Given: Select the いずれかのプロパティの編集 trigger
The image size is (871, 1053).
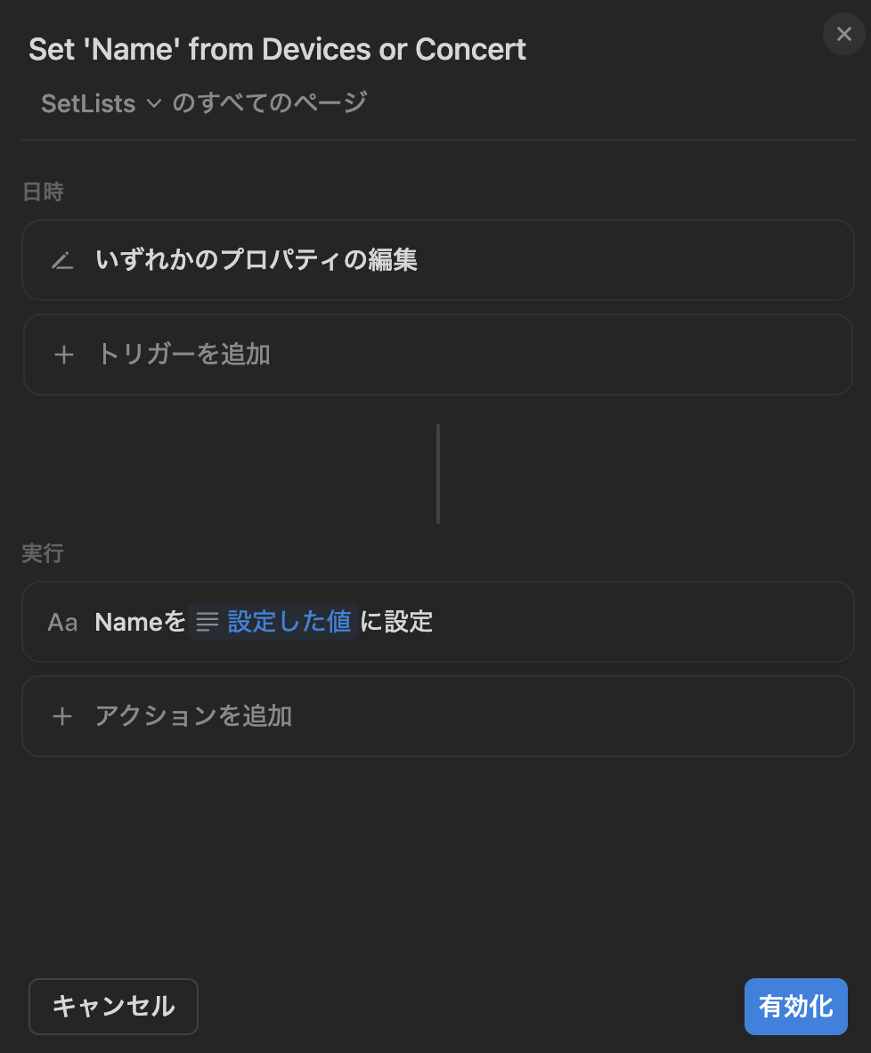Looking at the screenshot, I should [438, 260].
